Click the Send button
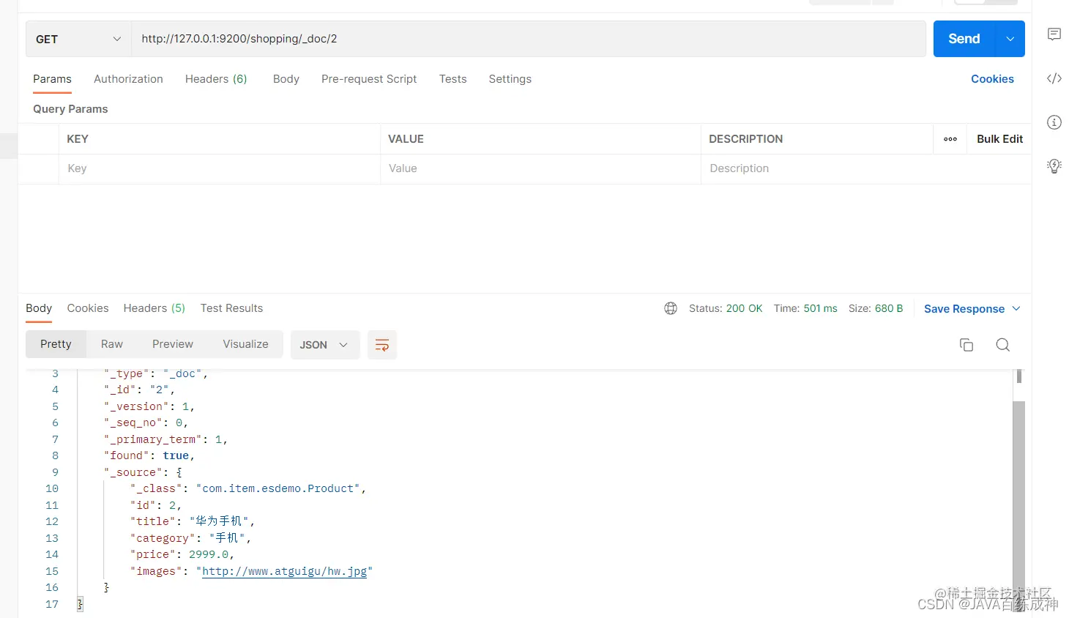Screen dimensions: 1069x618 (x=964, y=39)
